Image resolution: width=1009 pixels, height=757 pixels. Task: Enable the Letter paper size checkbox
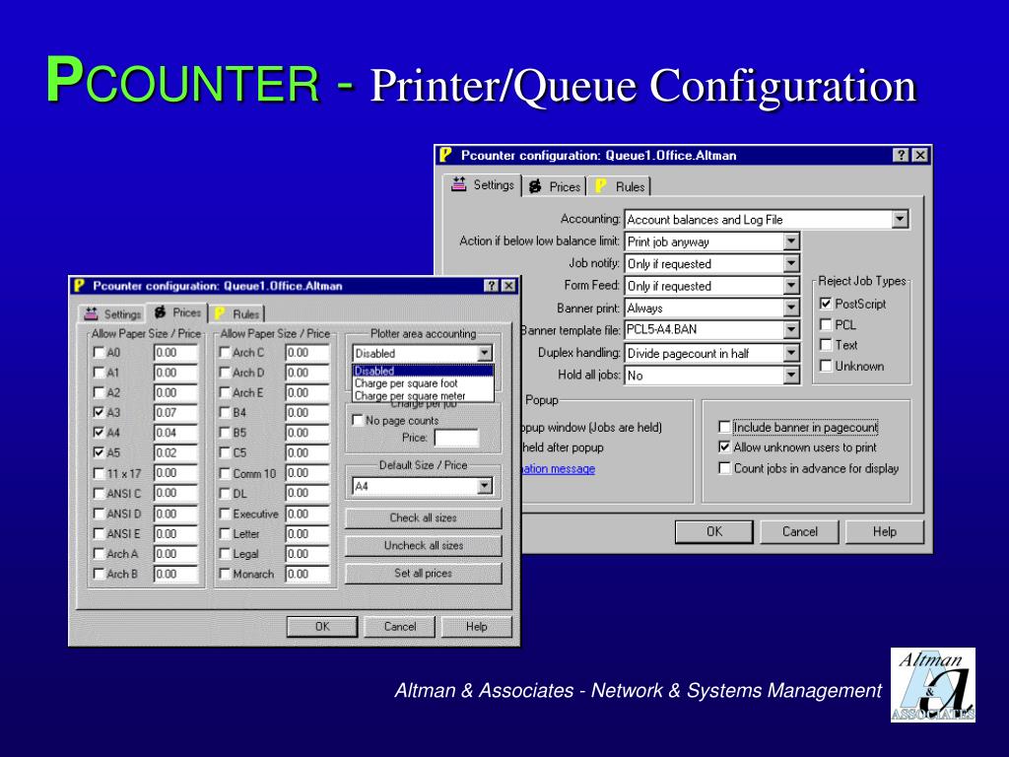(x=225, y=533)
